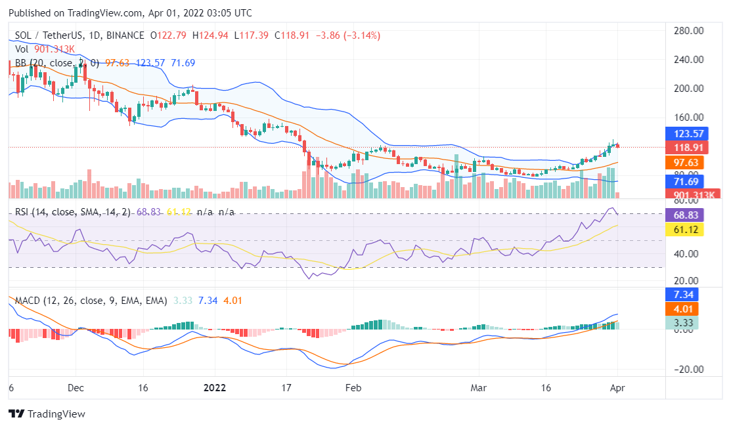731x428 pixels.
Task: Select the RSI (14, close, SMA, 14, 2) indicator label
Action: tap(66, 212)
